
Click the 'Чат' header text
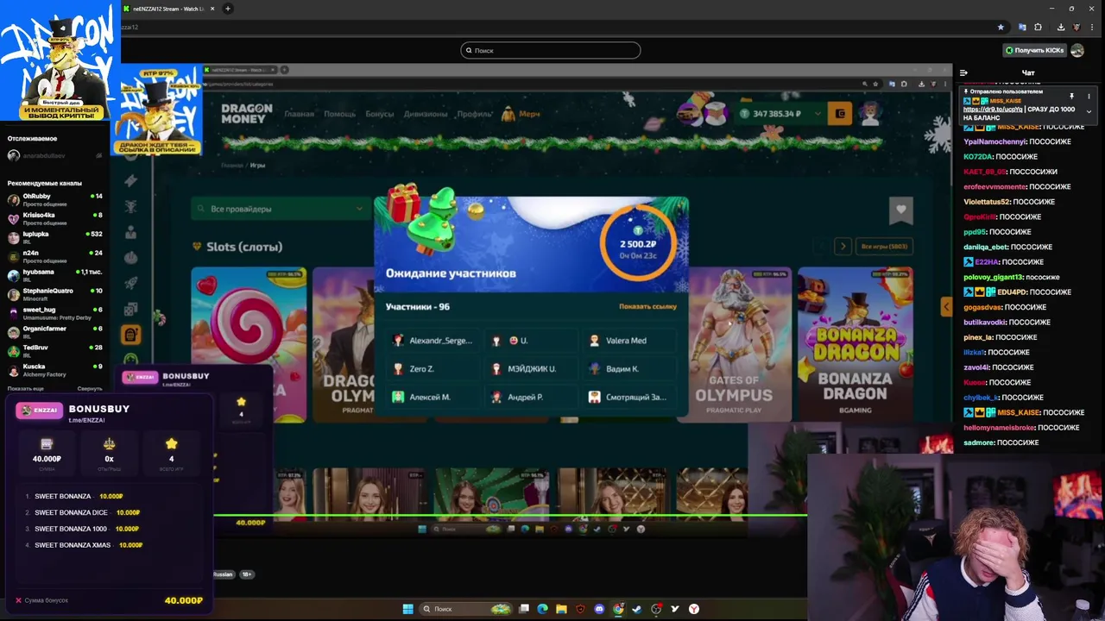click(1028, 73)
